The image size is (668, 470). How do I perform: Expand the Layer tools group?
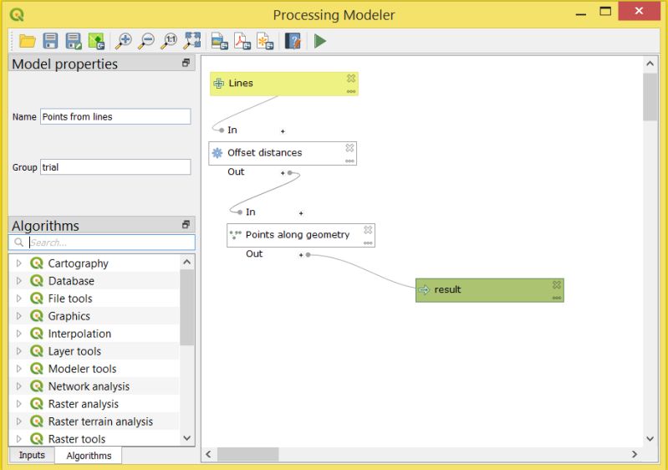coord(18,351)
